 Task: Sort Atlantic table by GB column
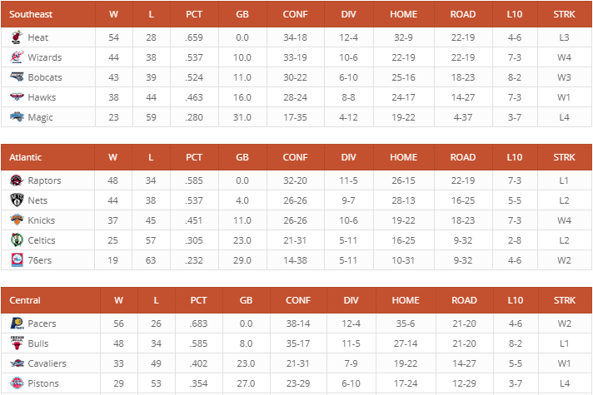click(242, 157)
